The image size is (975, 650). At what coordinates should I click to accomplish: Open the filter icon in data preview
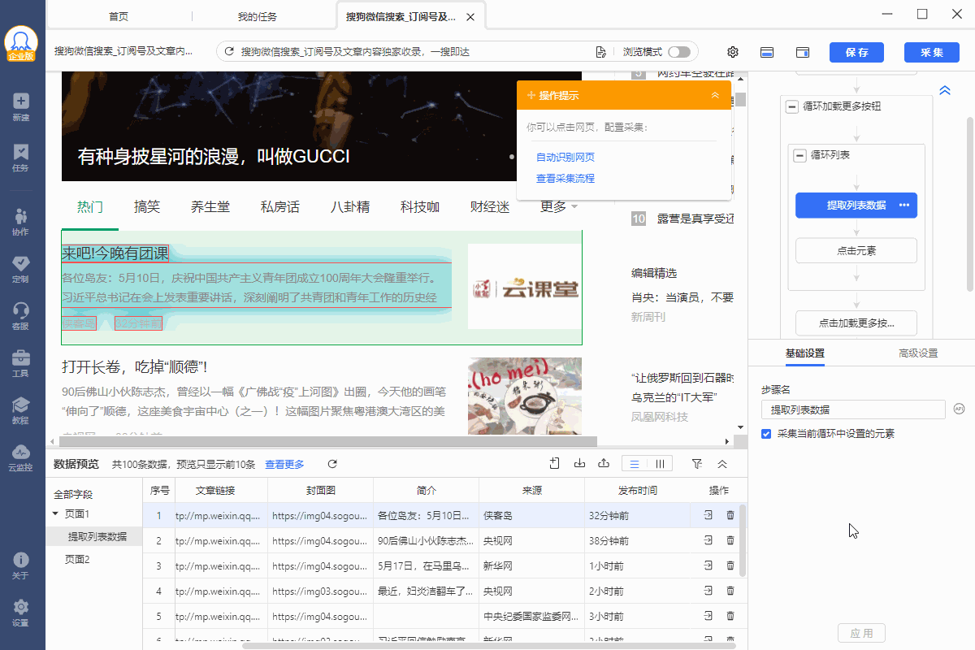pyautogui.click(x=697, y=463)
